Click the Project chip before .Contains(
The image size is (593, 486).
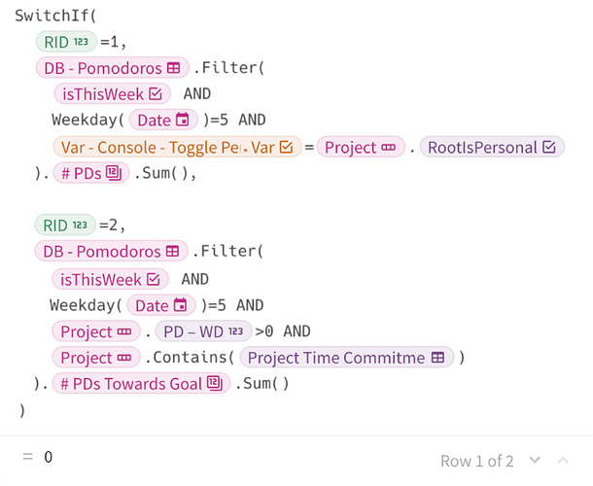[96, 358]
